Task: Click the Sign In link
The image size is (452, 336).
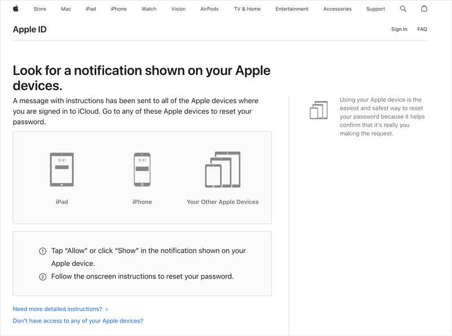Action: (399, 29)
